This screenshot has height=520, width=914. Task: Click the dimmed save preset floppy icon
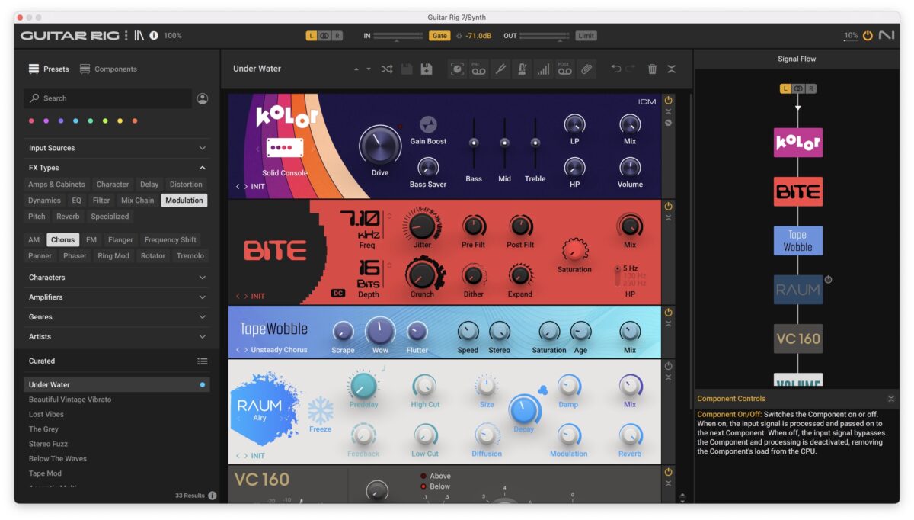pos(407,69)
